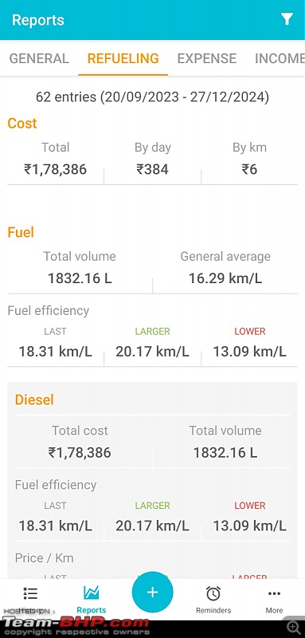Open the Reminders alarm clock icon

213,593
